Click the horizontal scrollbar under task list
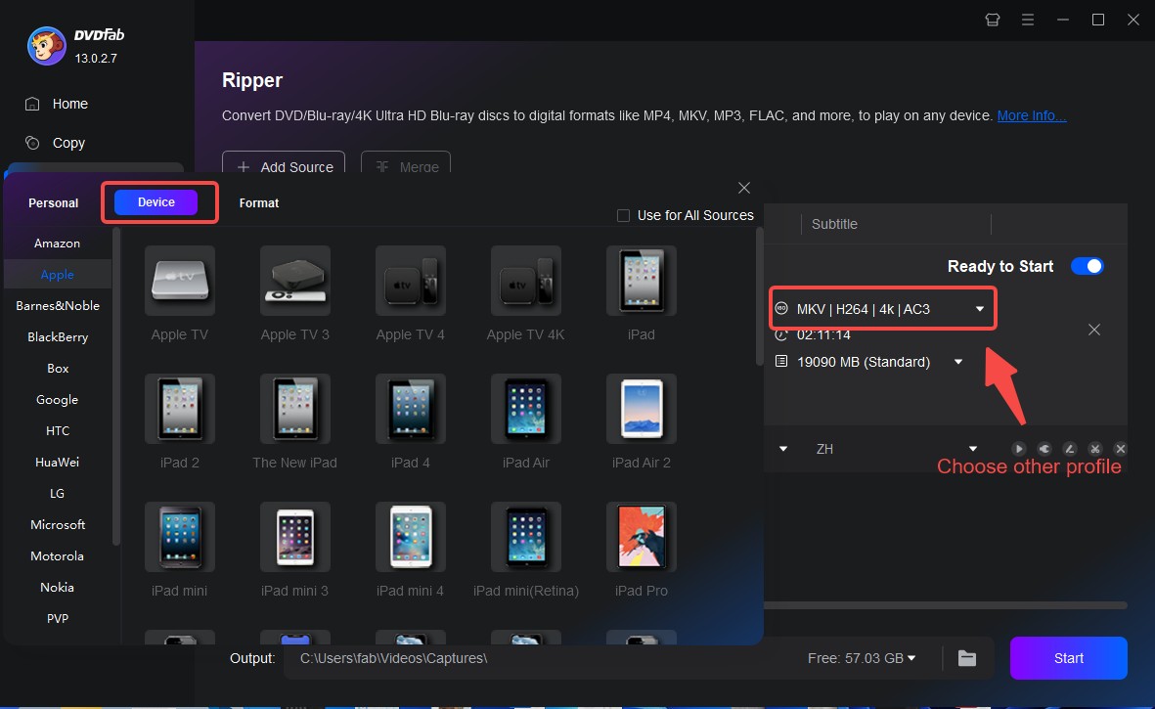The width and height of the screenshot is (1155, 709). pos(945,605)
